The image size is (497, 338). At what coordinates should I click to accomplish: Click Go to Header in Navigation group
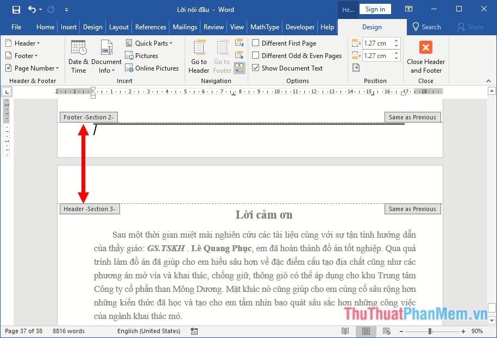pos(199,56)
